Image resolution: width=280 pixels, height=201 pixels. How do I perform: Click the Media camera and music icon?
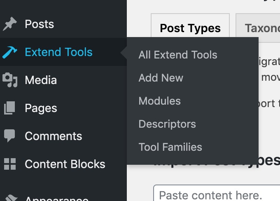click(x=10, y=80)
